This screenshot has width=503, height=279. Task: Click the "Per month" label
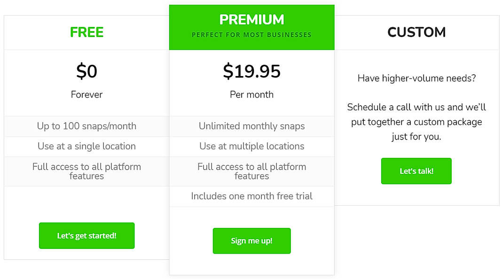tap(251, 94)
